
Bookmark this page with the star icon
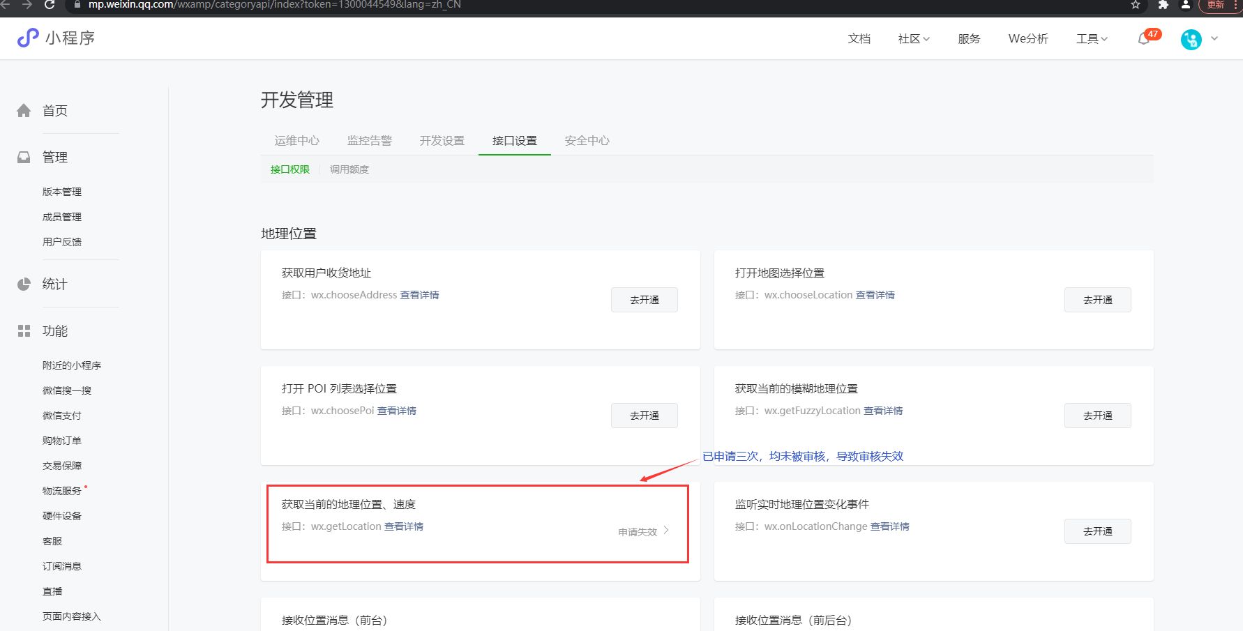click(1136, 5)
